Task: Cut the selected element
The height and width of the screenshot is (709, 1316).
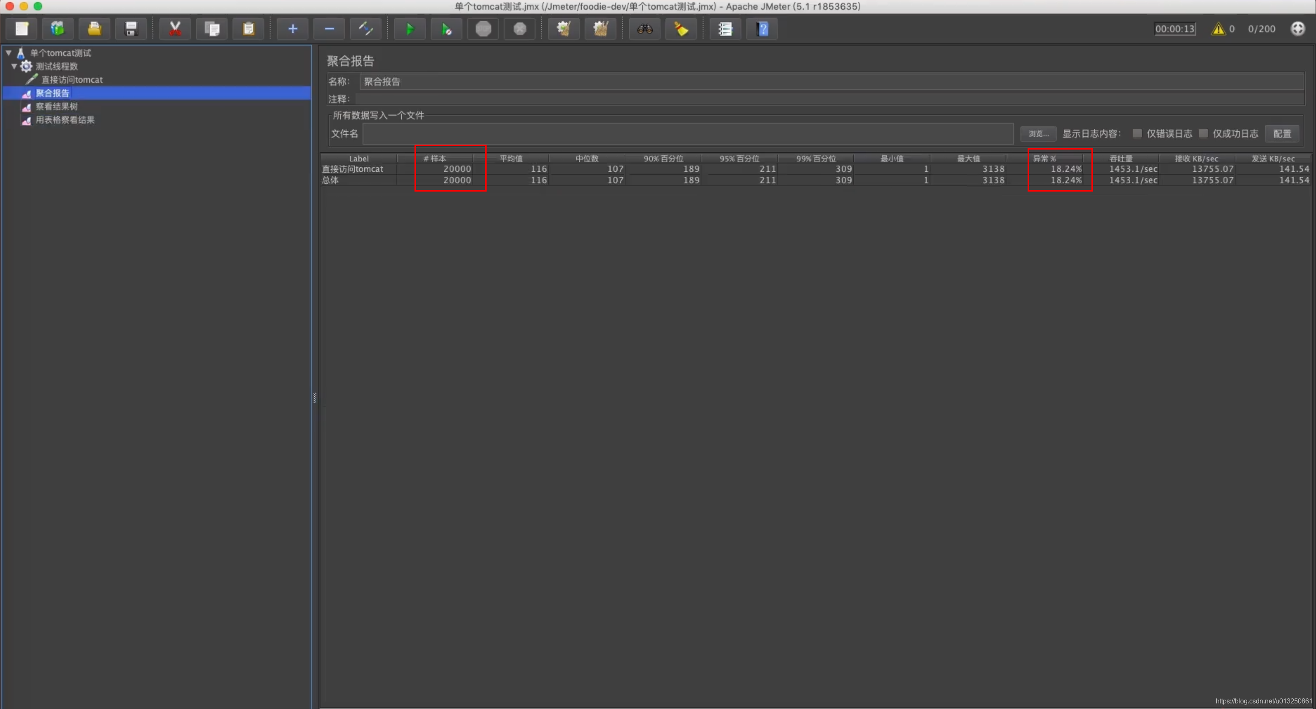Action: pos(175,28)
